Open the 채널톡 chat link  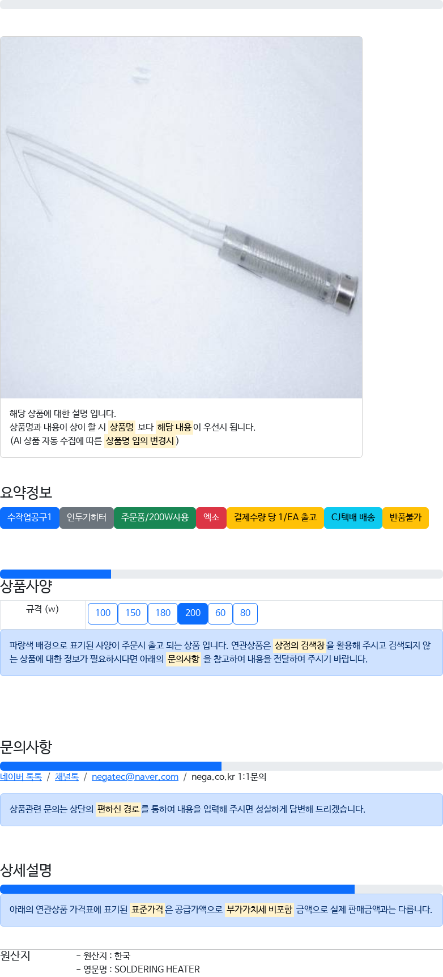coord(67,776)
